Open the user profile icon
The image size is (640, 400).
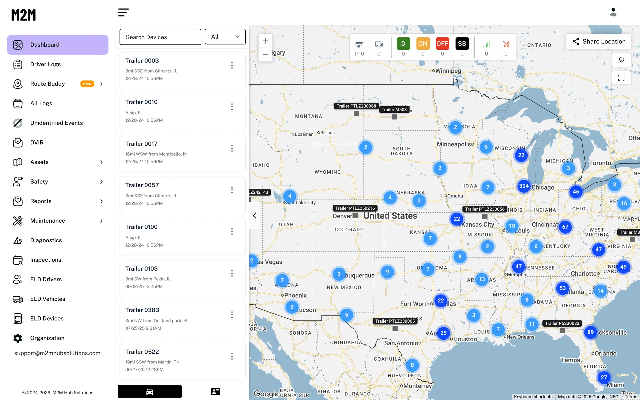point(613,12)
